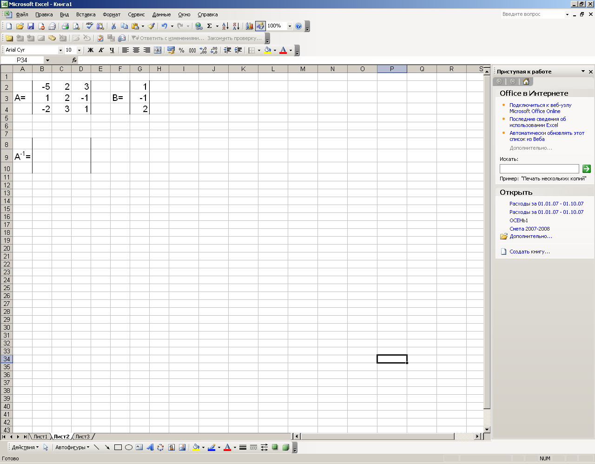Open Print Preview
The height and width of the screenshot is (464, 595).
click(x=76, y=26)
